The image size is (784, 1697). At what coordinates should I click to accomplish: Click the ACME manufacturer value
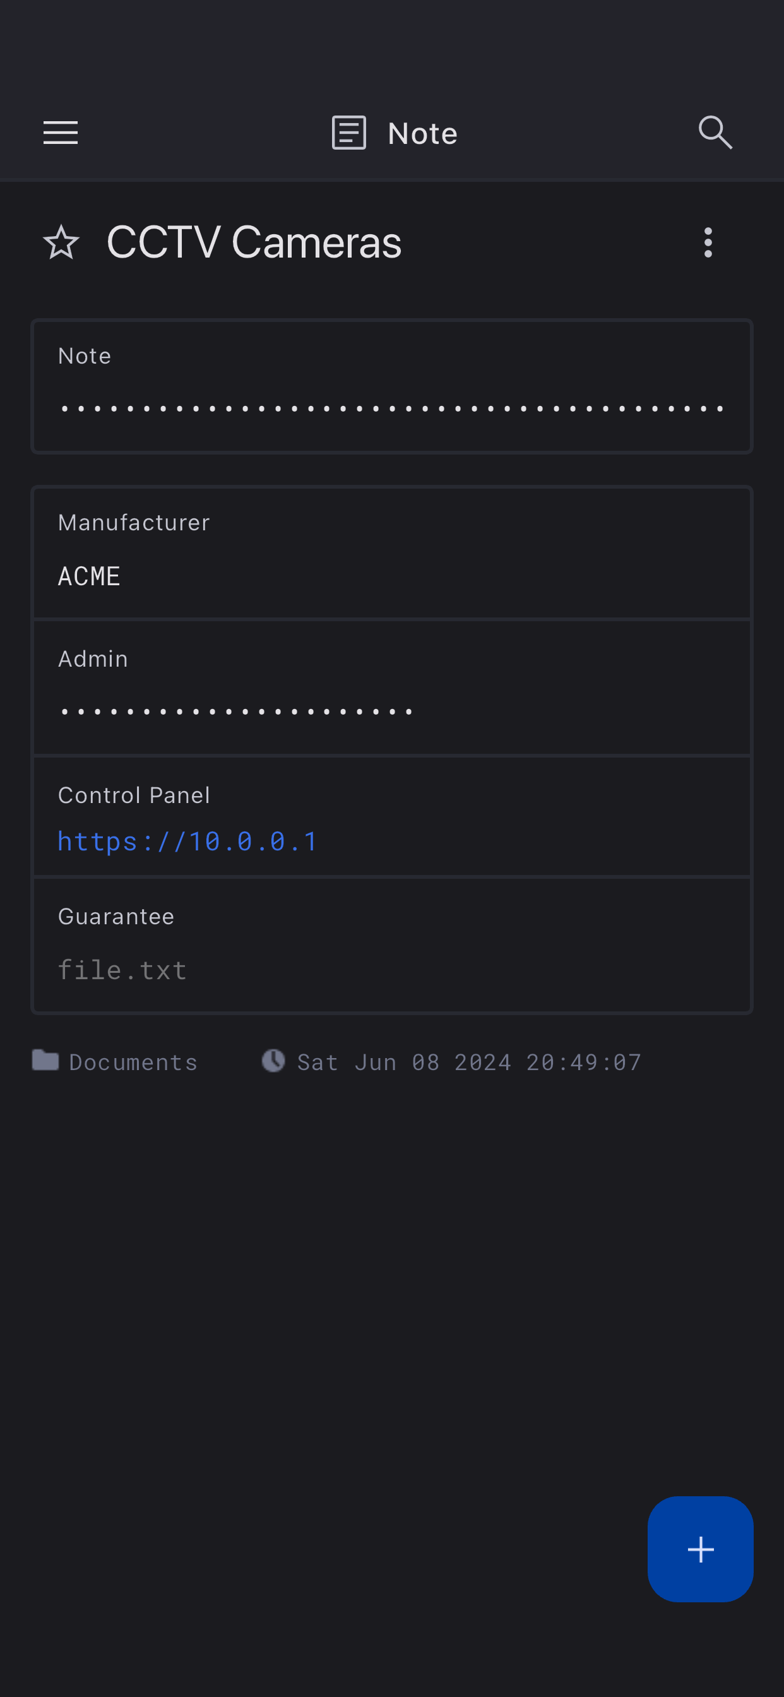90,576
